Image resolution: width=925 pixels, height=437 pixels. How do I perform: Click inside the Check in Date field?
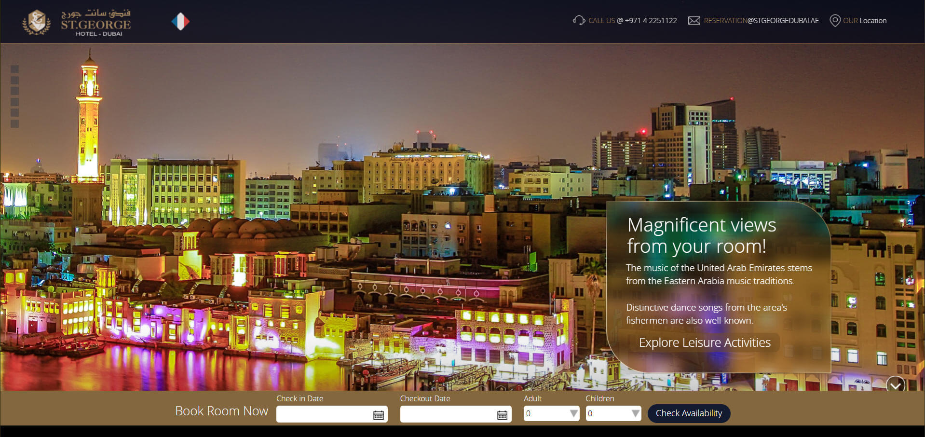[x=324, y=414]
